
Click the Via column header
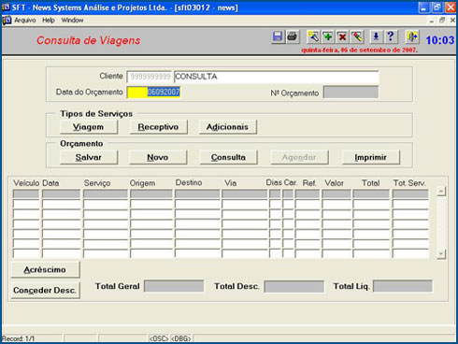click(x=230, y=183)
